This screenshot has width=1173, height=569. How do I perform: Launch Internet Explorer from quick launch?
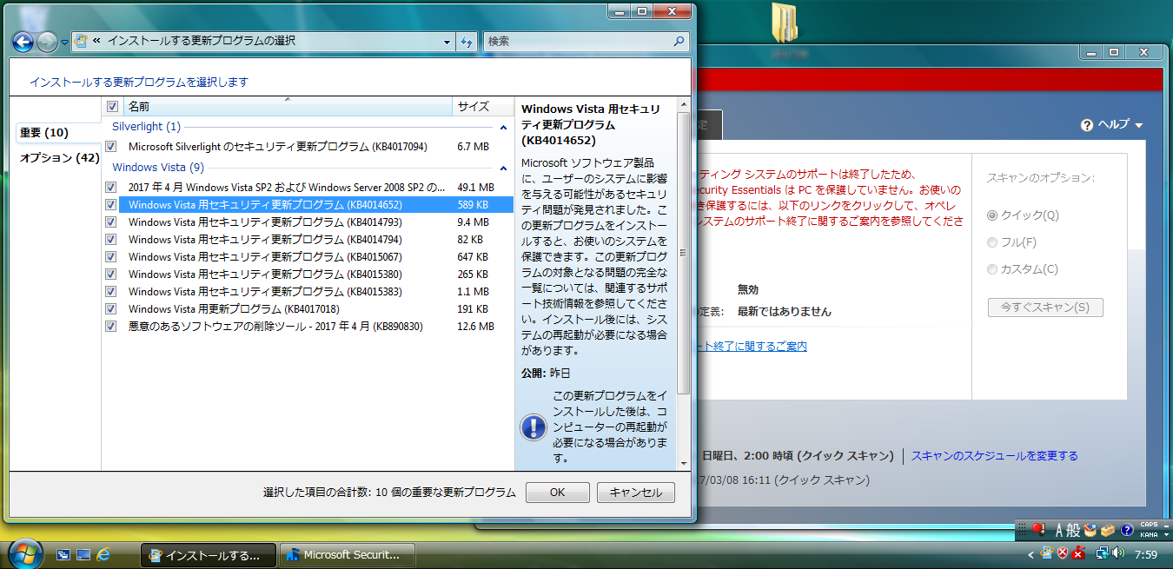pyautogui.click(x=104, y=554)
